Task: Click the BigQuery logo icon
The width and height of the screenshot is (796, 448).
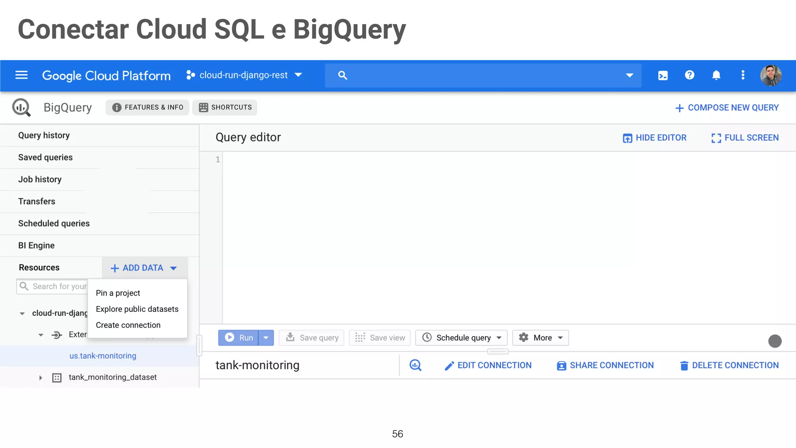Action: 21,107
